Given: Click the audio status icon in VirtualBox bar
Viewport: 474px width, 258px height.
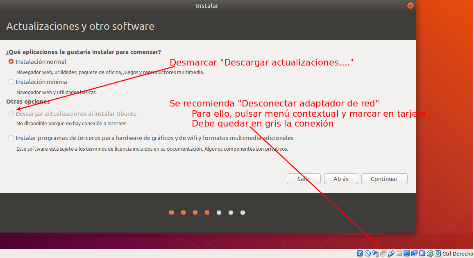Looking at the screenshot, I should pyautogui.click(x=375, y=253).
